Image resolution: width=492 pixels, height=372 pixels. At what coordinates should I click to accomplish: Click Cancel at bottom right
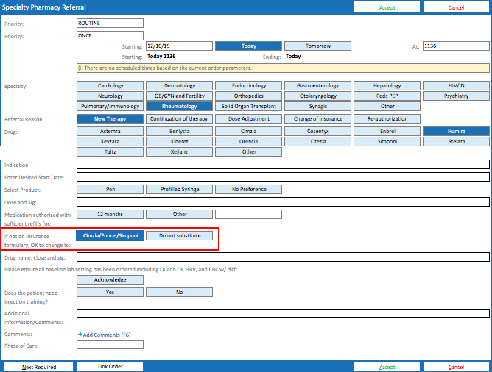point(455,366)
